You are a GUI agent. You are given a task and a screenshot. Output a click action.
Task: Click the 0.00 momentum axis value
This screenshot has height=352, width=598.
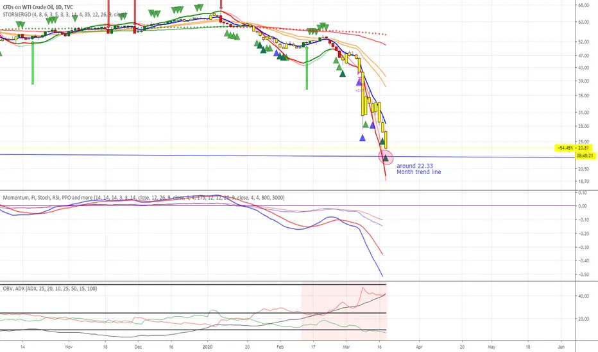pyautogui.click(x=583, y=206)
